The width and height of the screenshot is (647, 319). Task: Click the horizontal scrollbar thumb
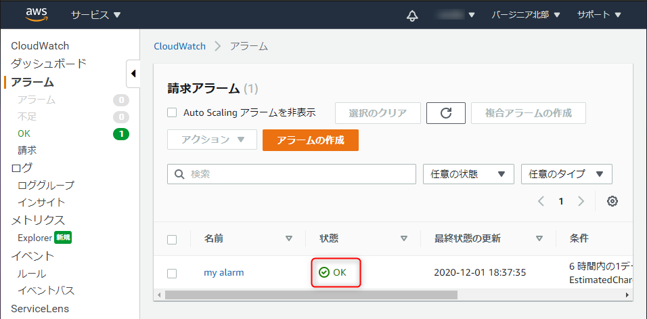[x=311, y=295]
